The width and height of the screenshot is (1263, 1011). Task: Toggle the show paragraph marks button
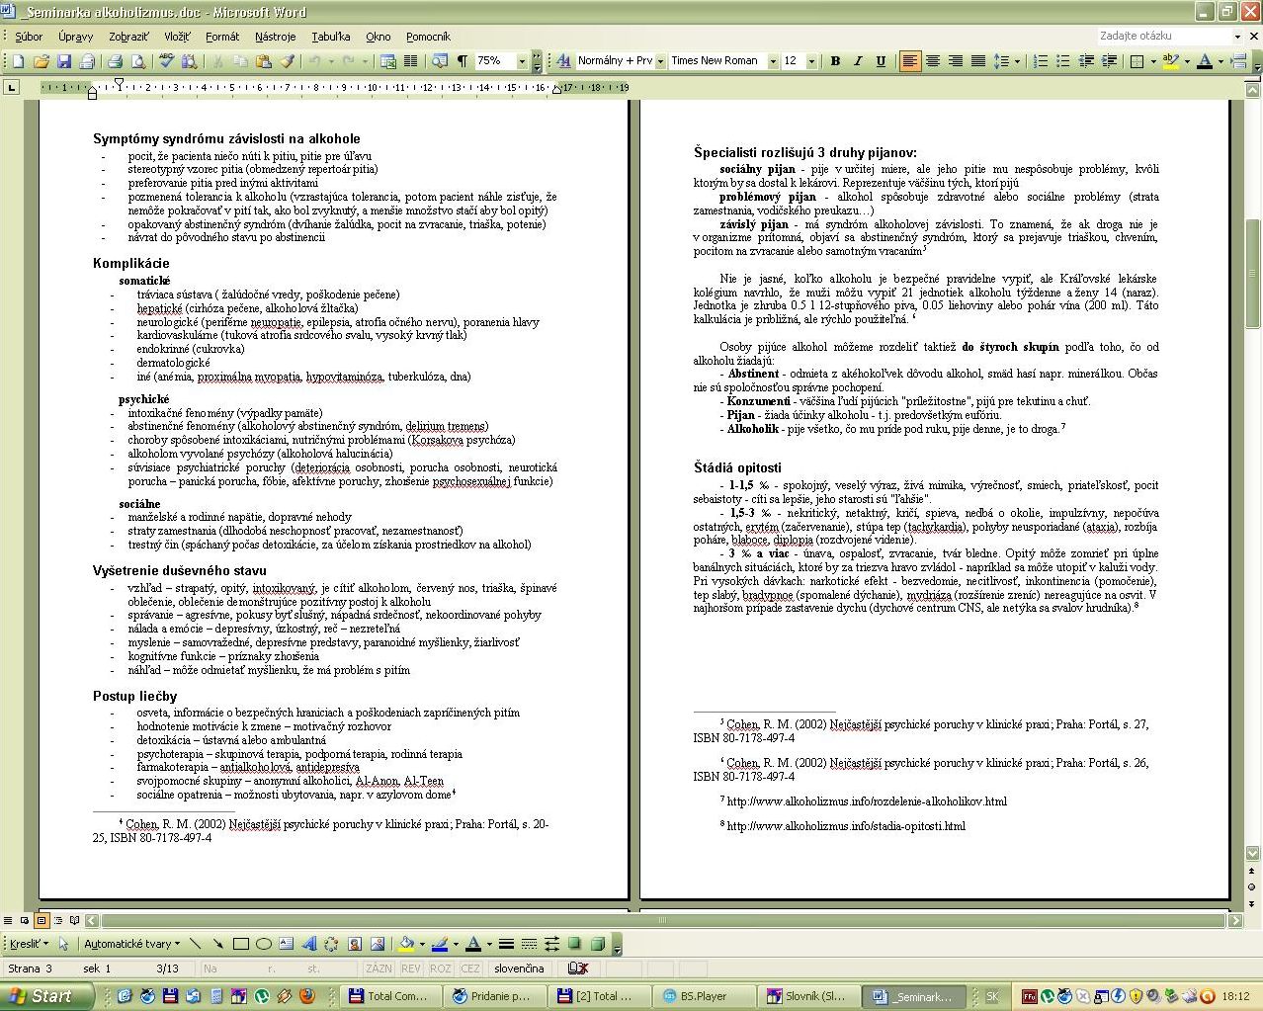point(462,61)
